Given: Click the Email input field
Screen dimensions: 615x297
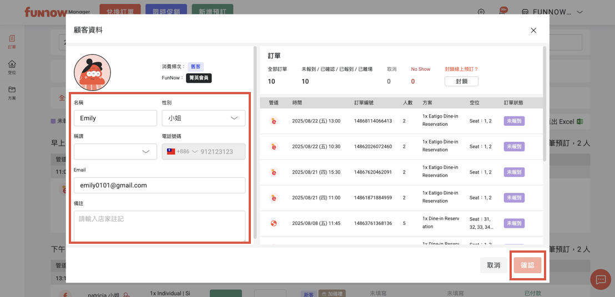Looking at the screenshot, I should click(159, 185).
